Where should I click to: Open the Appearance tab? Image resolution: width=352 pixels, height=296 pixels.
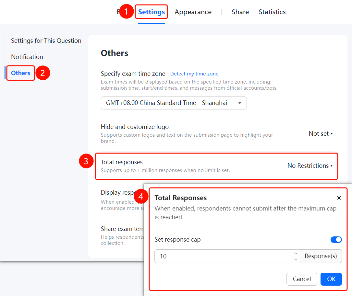coord(193,12)
